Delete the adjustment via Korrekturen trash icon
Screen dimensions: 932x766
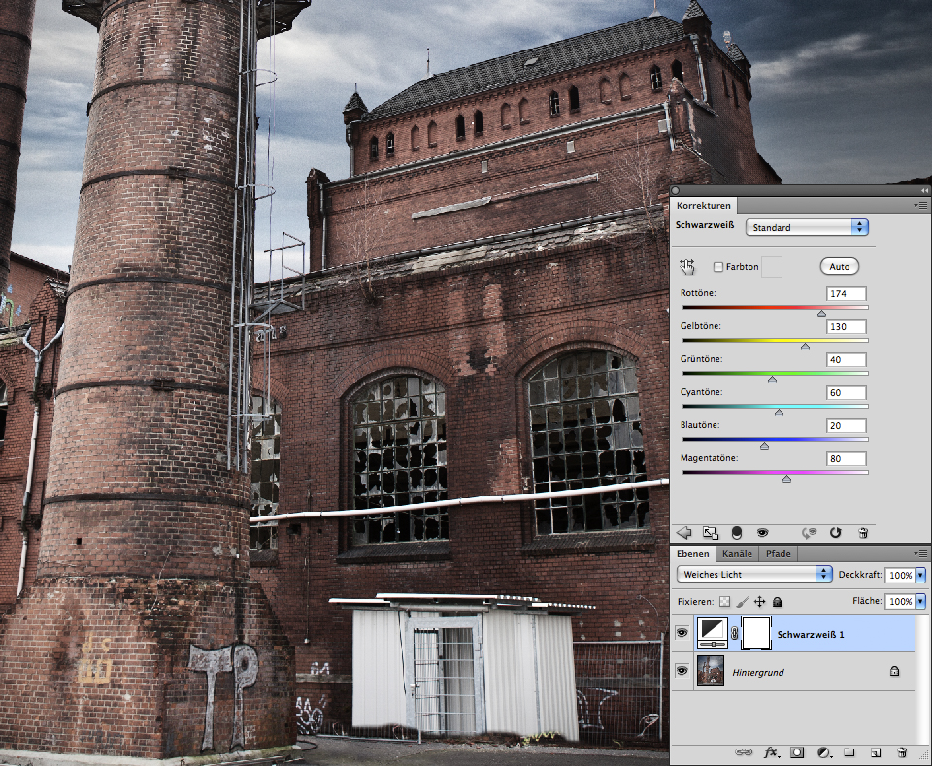coord(862,532)
